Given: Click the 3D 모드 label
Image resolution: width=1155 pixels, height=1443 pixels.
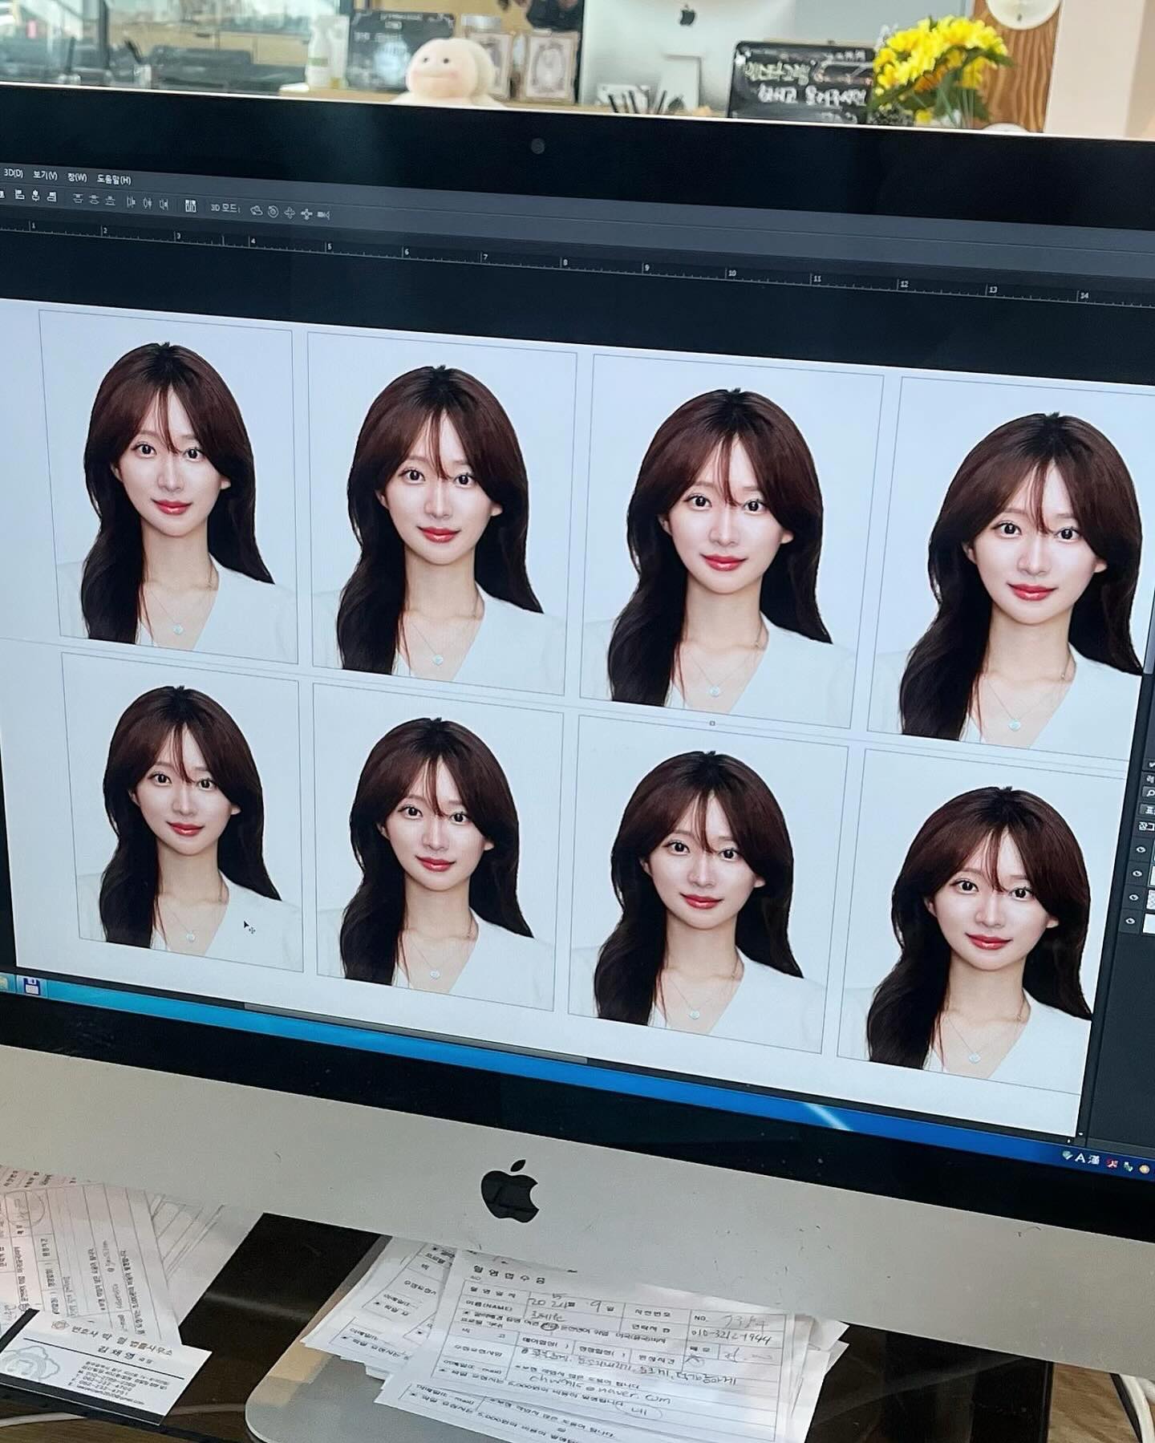Looking at the screenshot, I should [x=225, y=208].
